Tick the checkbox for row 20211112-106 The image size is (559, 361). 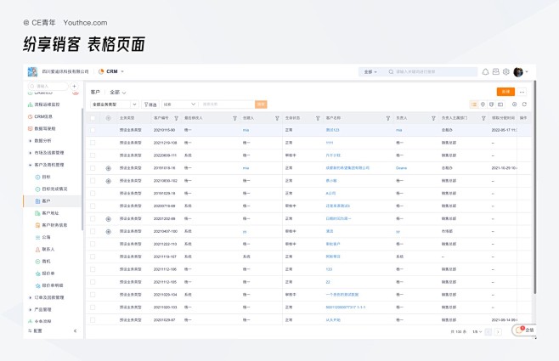tap(93, 269)
